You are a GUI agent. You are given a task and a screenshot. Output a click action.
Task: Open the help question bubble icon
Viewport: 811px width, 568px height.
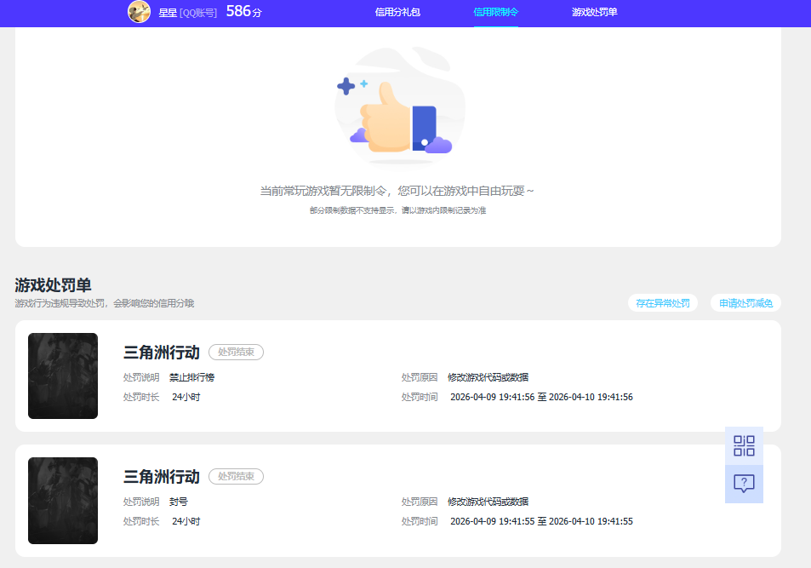[x=744, y=484]
